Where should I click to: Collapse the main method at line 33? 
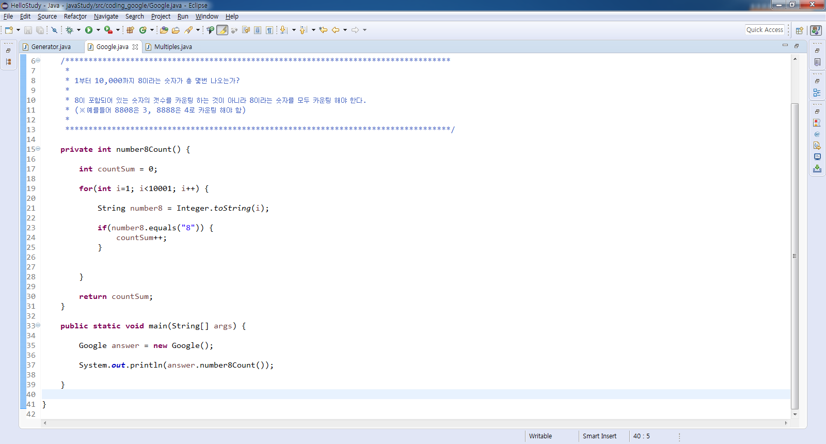38,325
